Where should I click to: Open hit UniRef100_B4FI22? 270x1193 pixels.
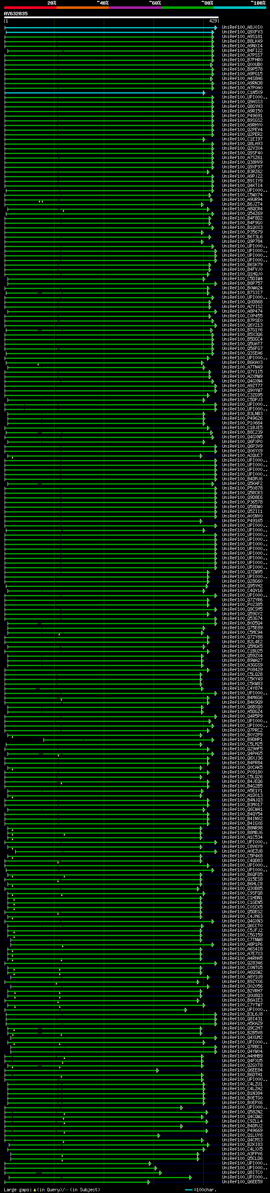point(242,50)
